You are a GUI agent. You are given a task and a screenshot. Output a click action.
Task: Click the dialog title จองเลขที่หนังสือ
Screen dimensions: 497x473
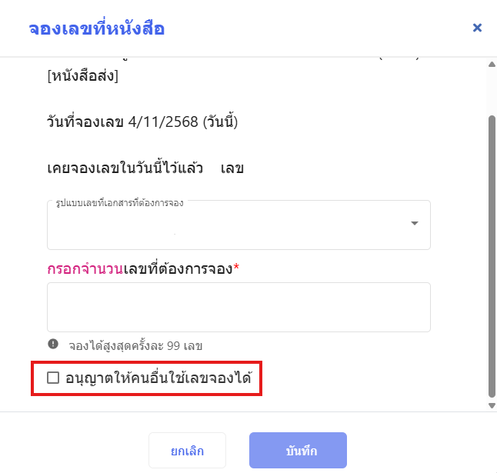pyautogui.click(x=97, y=29)
